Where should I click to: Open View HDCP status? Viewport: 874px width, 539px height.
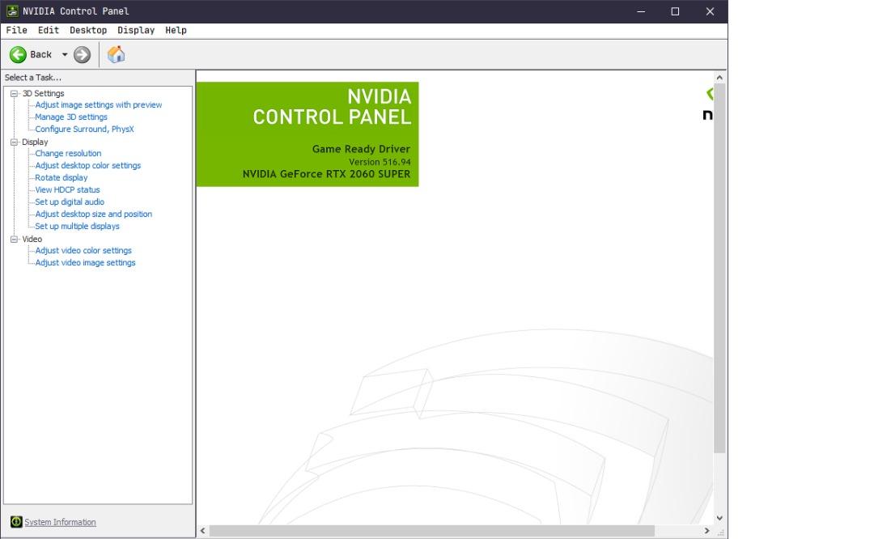click(x=67, y=190)
